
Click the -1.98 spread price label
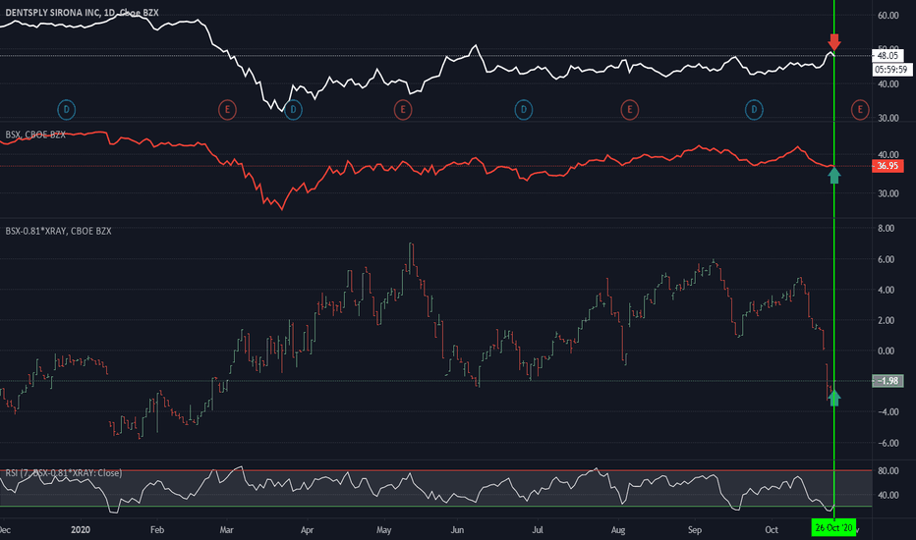[887, 381]
